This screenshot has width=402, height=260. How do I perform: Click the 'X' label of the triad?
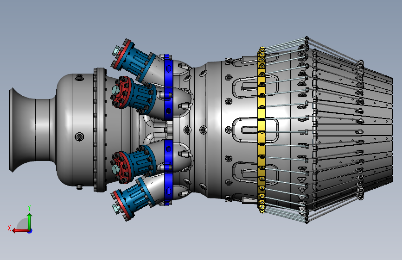[9, 228]
